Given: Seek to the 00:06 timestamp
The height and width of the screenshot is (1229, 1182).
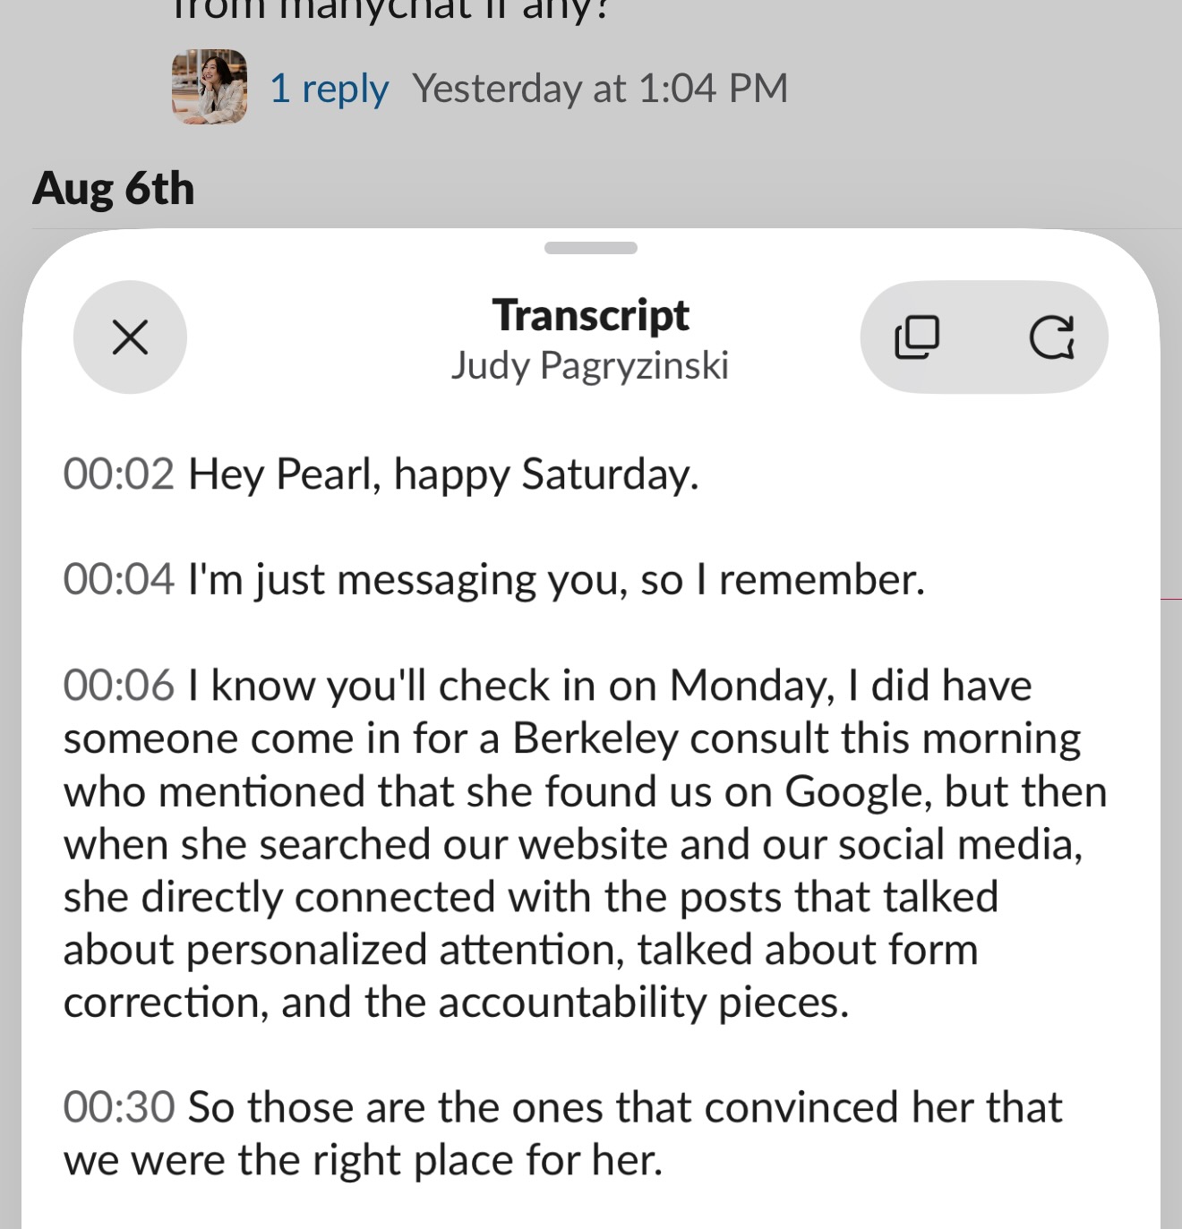Looking at the screenshot, I should 118,686.
